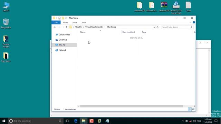Click the Explorer back arrow
This screenshot has width=221, height=124.
[x=55, y=27]
